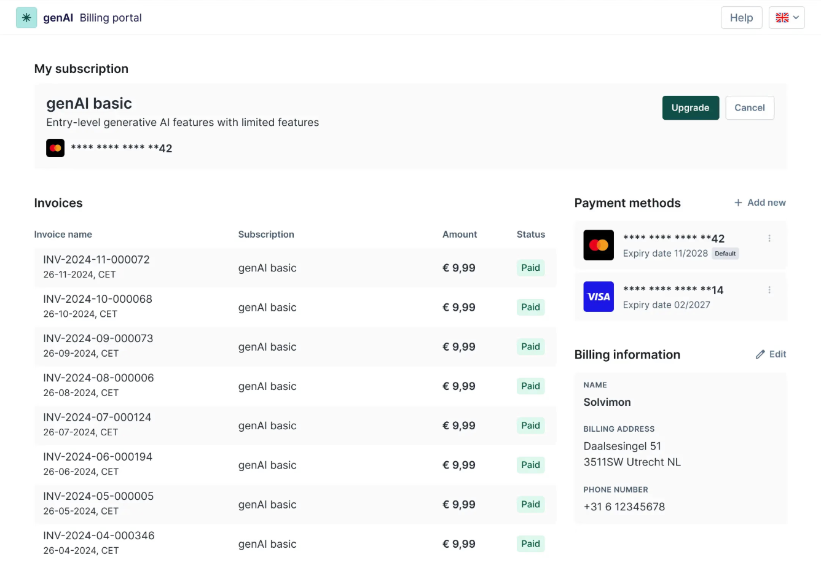Click the pencil icon beside Edit
This screenshot has height=576, width=821.
click(760, 354)
